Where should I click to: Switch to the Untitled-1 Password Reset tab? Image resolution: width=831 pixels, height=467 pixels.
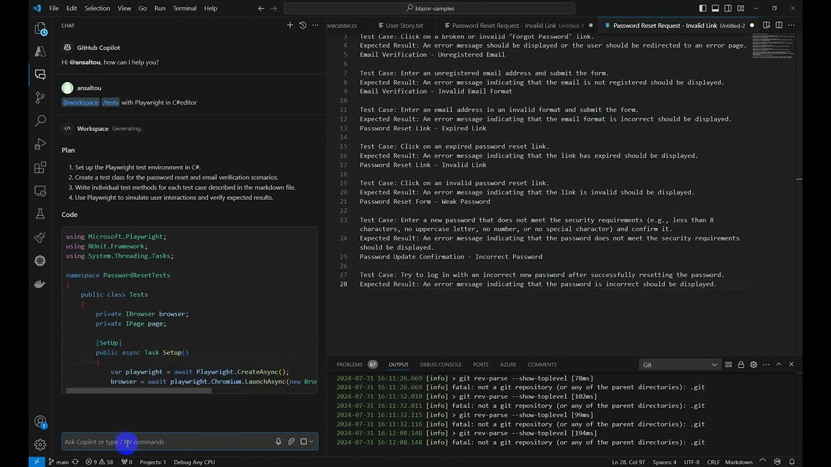coord(516,25)
